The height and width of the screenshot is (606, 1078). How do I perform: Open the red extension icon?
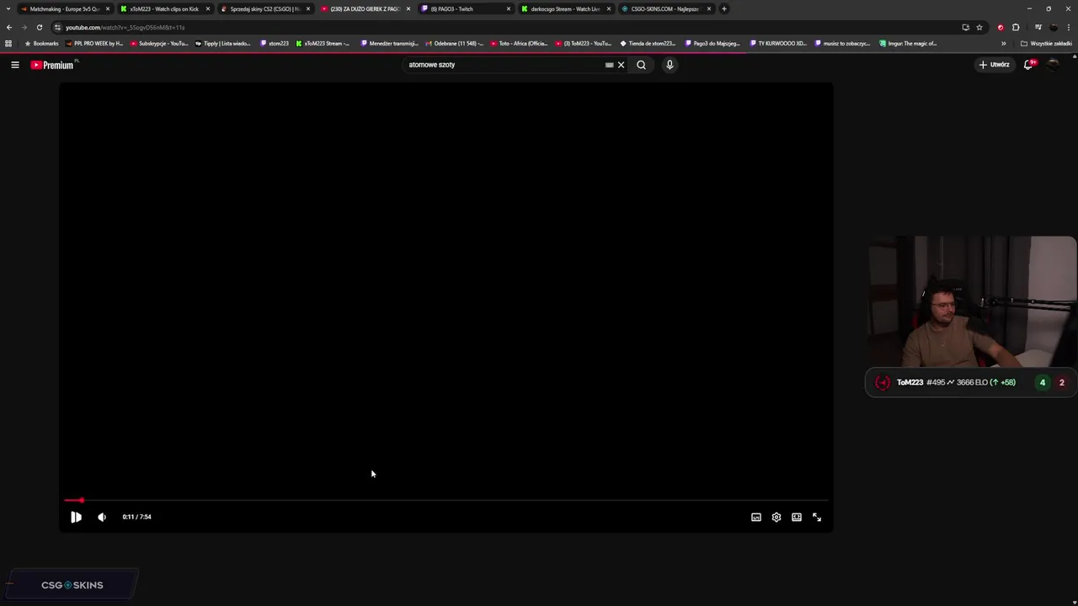tap(1001, 27)
